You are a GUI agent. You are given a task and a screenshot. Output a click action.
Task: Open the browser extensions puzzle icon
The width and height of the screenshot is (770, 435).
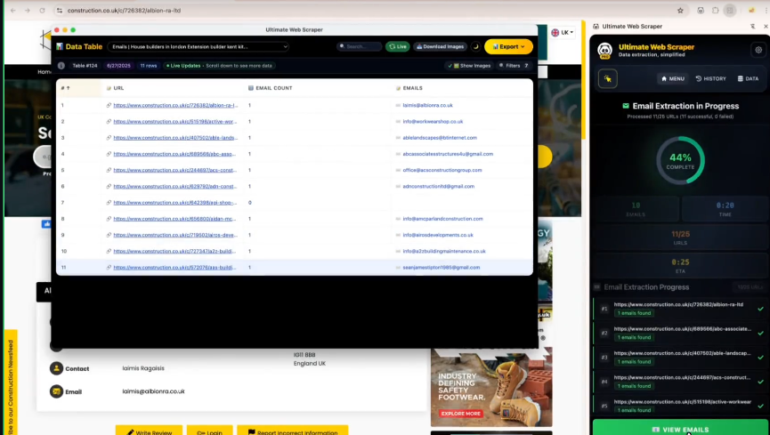(715, 11)
